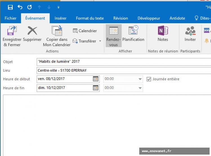The height and width of the screenshot is (156, 211).
Task: Expand the end time dropdown
Action: point(140,88)
